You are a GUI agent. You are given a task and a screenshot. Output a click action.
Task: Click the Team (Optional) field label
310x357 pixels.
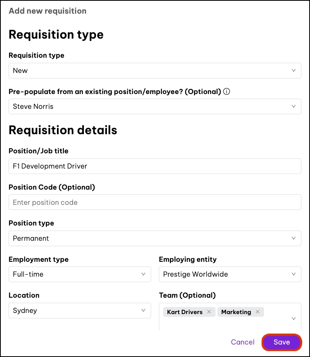click(187, 295)
